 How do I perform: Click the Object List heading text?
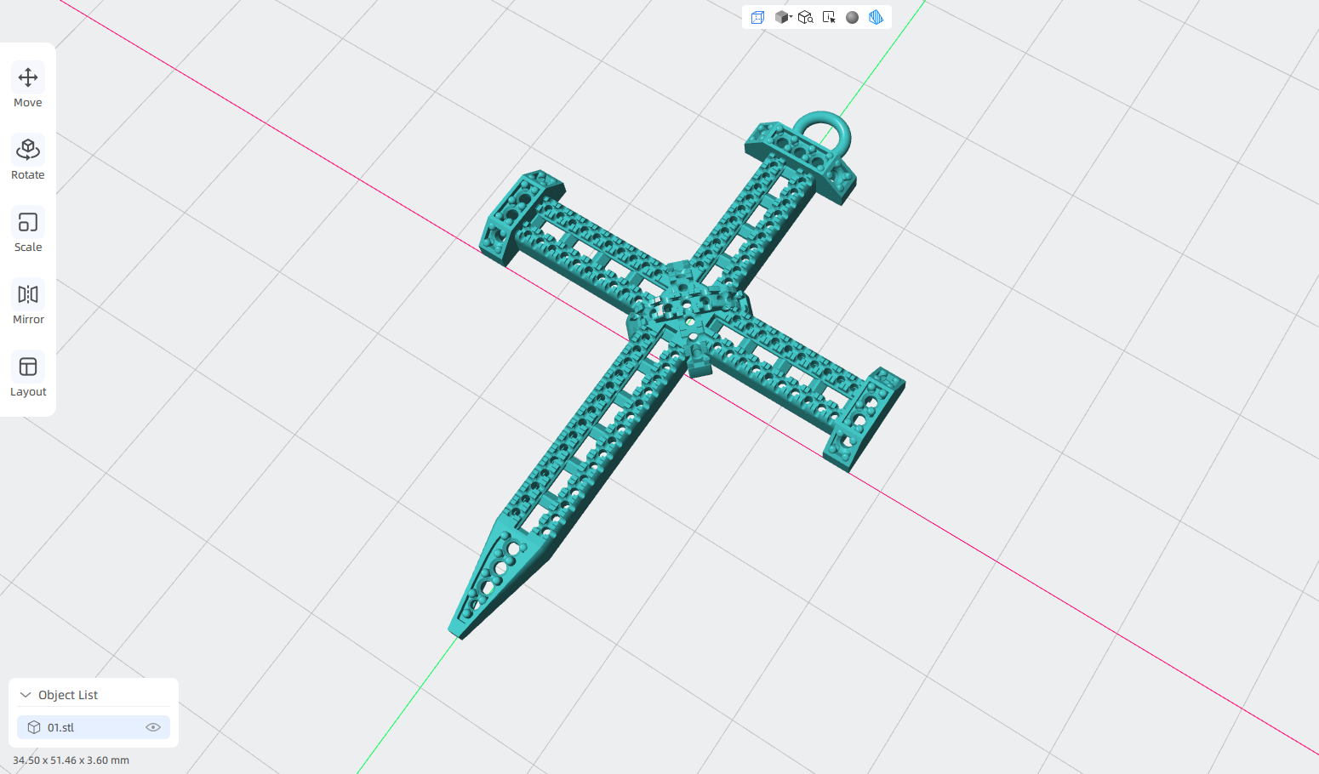pyautogui.click(x=68, y=695)
